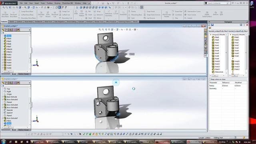Click the Revolved Boss/Base tool
The image size is (256, 144).
(14, 14)
